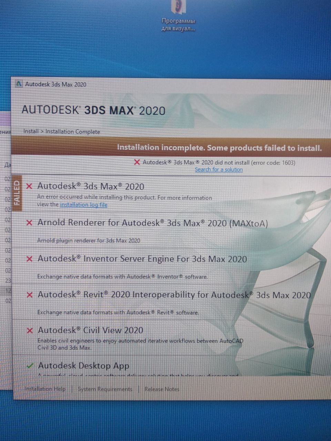The width and height of the screenshot is (331, 441).
Task: Open the Release Notes link
Action: coord(162,389)
